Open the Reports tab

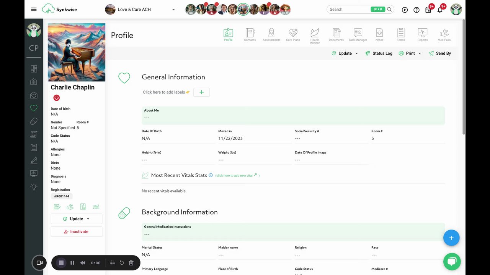pos(422,35)
